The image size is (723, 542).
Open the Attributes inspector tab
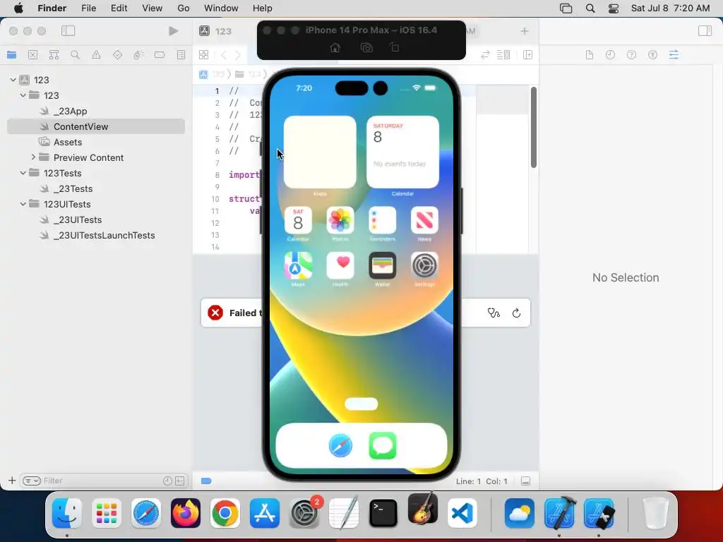click(x=674, y=55)
